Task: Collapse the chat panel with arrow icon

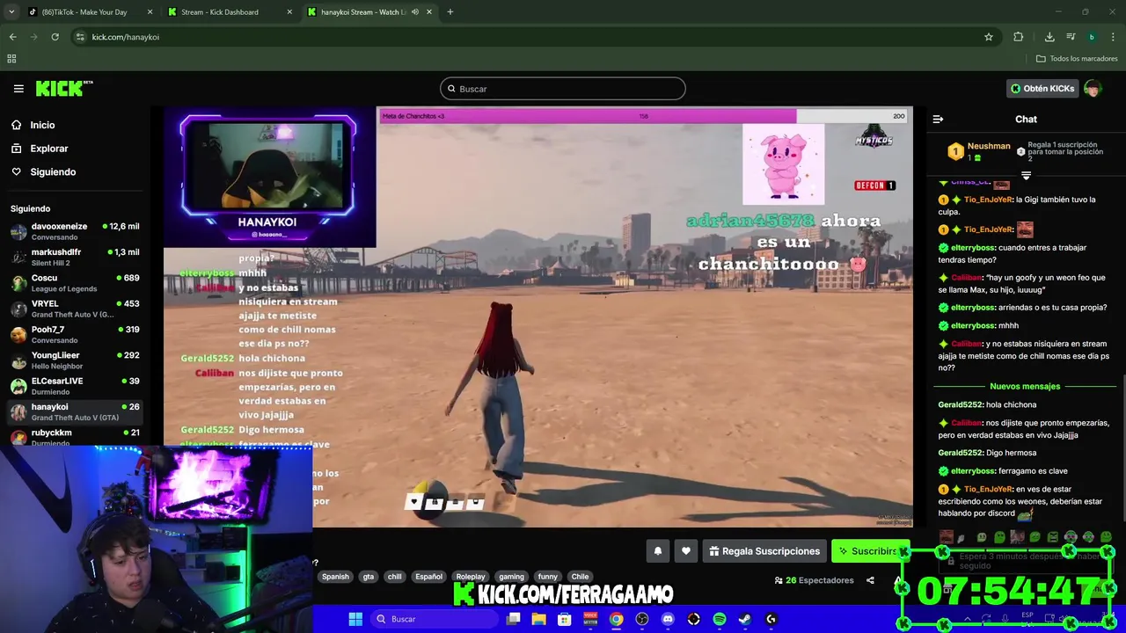Action: point(938,120)
